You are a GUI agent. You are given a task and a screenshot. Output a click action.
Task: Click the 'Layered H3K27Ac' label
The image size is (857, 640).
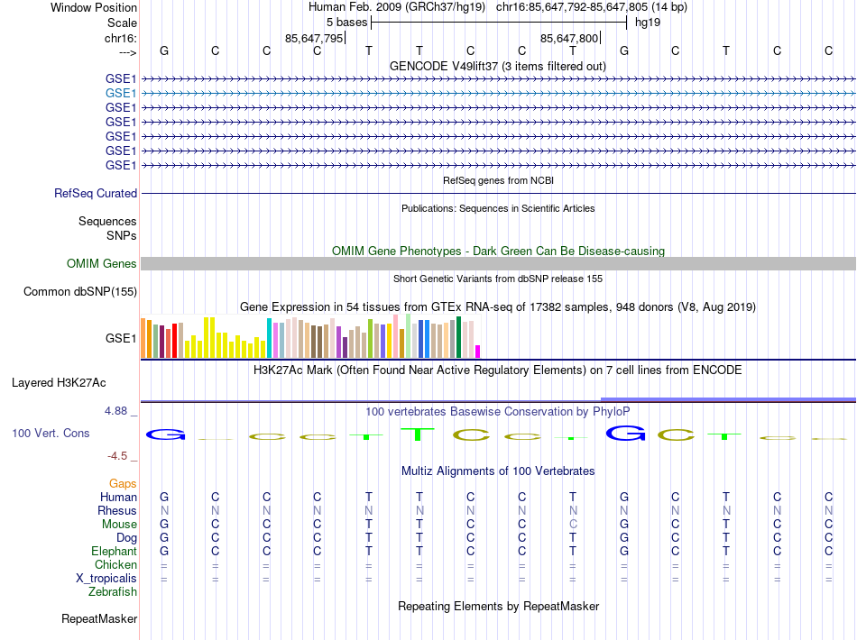coord(59,383)
